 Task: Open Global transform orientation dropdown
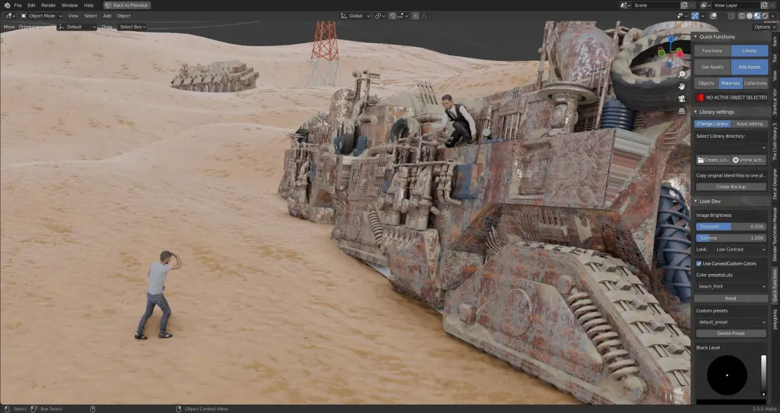tap(356, 16)
